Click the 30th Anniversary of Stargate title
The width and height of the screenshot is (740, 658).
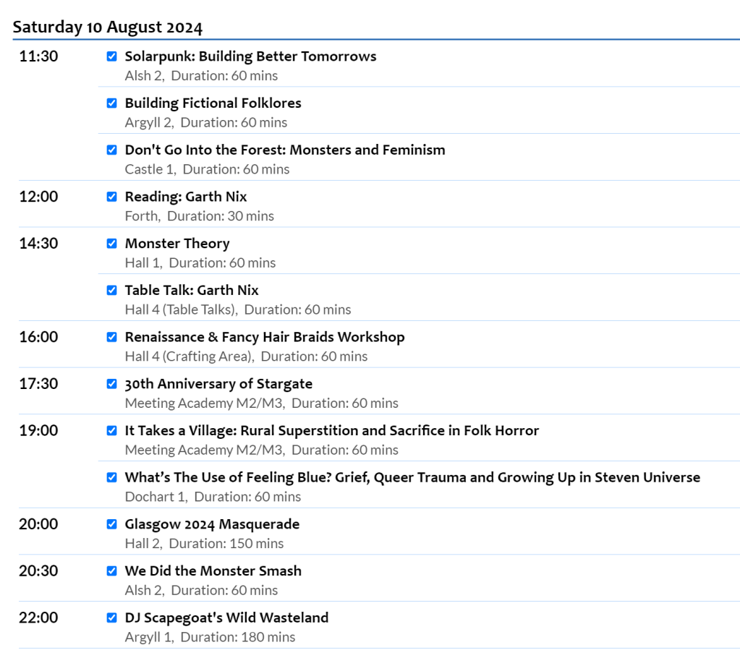pos(218,384)
